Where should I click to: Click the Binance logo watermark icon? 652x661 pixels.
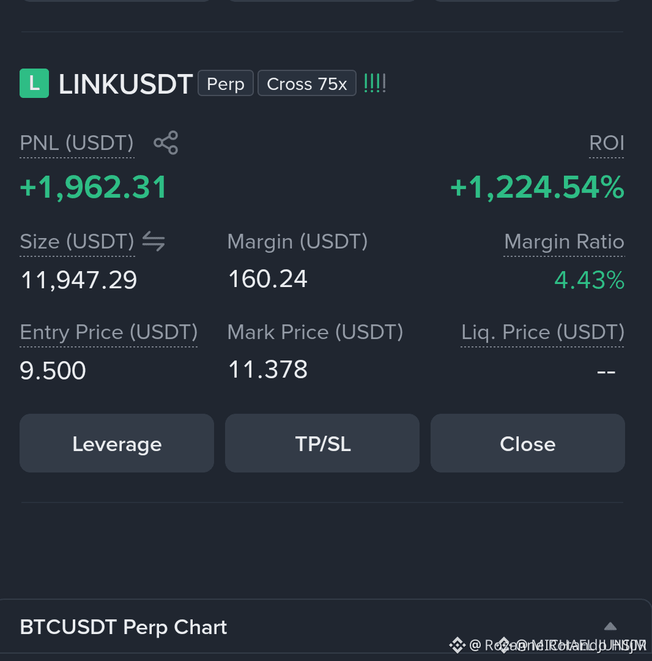(x=458, y=645)
